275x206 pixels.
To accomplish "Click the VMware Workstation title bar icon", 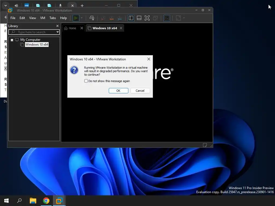I will [10, 10].
